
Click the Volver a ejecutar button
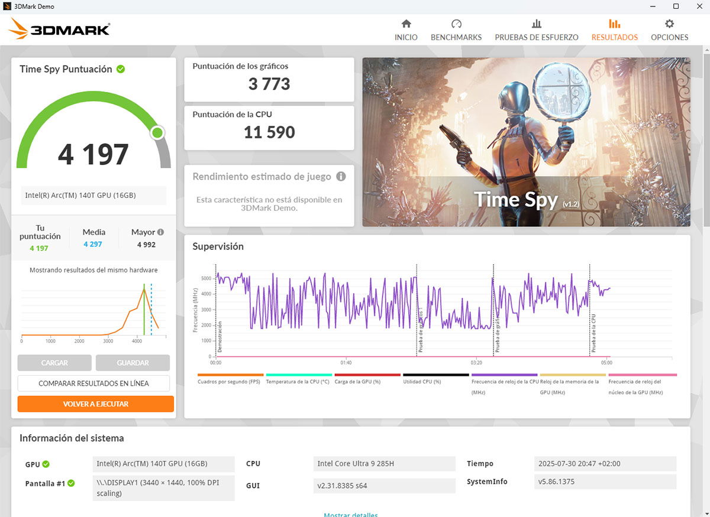96,404
